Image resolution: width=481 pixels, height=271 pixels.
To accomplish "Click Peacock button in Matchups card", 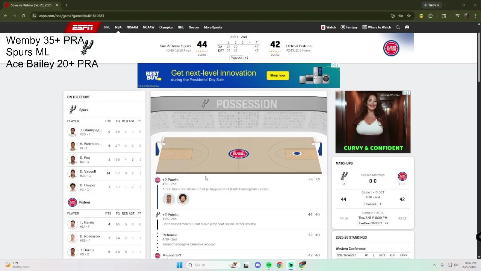I will point(370,204).
